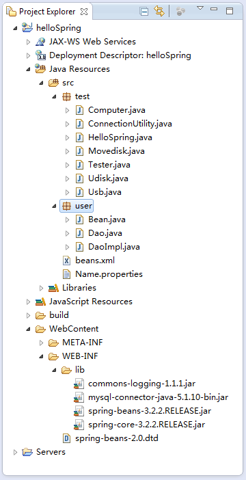The height and width of the screenshot is (480, 246).
Task: Close the Project Explorer tab
Action: (x=84, y=12)
